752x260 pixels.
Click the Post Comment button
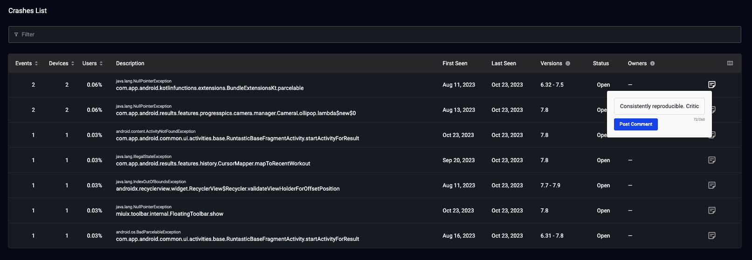click(636, 124)
